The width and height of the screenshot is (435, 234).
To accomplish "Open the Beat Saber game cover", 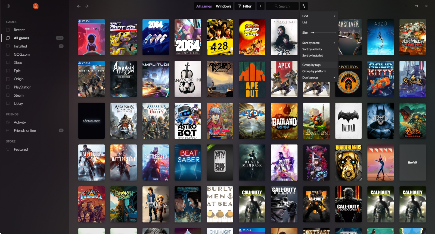I will (x=188, y=163).
